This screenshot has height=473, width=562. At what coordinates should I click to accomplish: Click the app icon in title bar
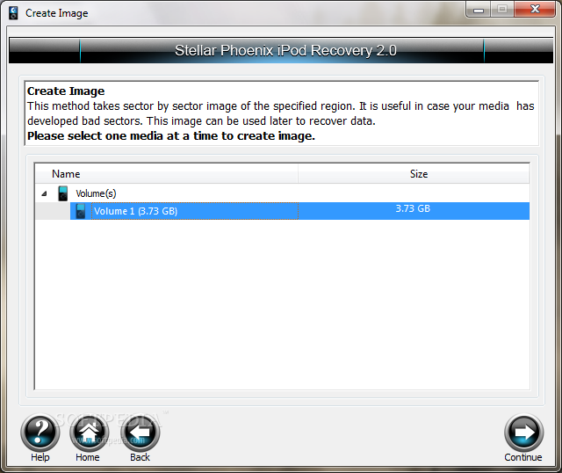13,13
